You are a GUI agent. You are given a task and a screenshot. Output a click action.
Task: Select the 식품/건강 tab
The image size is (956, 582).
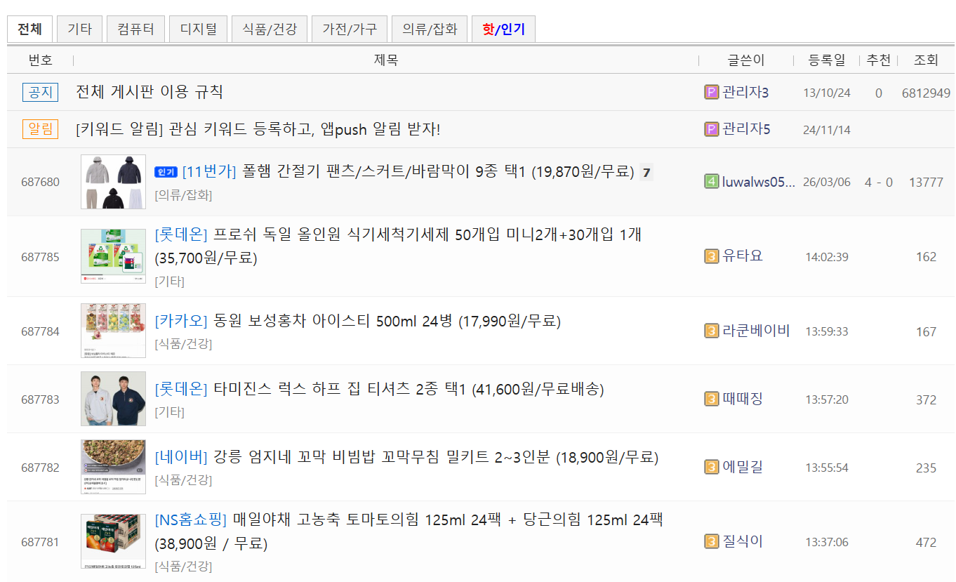click(270, 29)
